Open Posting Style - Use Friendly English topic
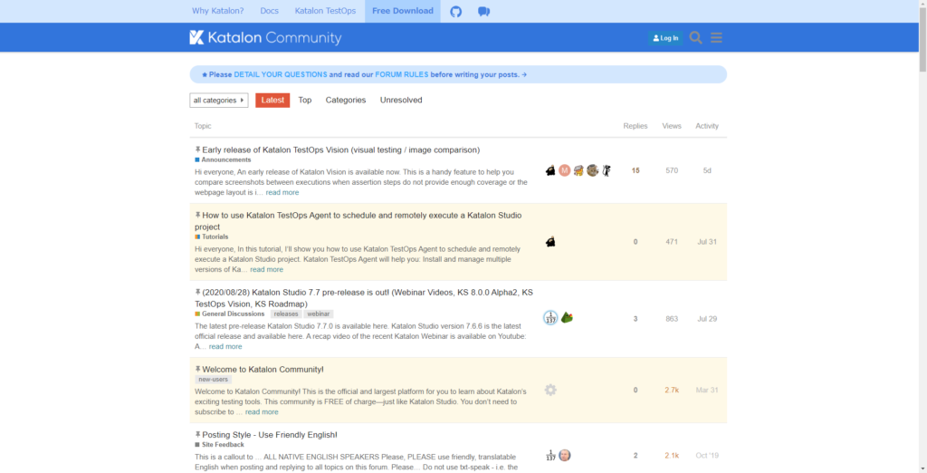This screenshot has width=927, height=473. pos(270,435)
